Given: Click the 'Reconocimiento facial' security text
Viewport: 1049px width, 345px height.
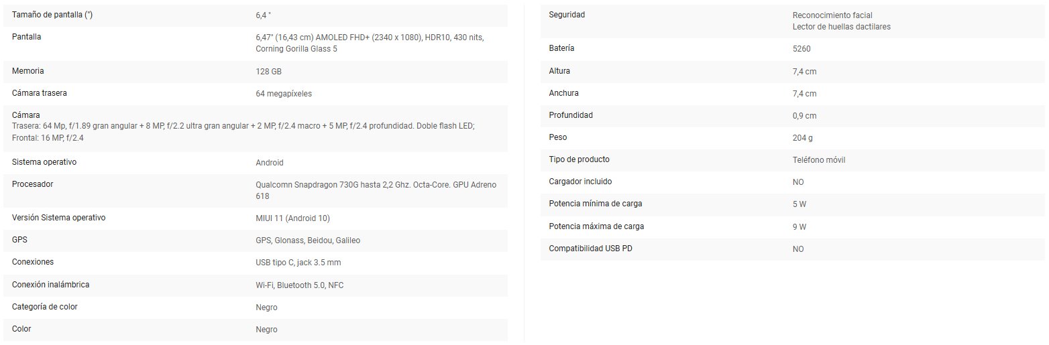Looking at the screenshot, I should click(x=832, y=15).
